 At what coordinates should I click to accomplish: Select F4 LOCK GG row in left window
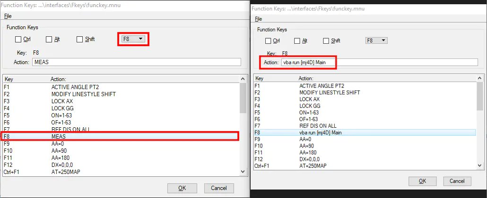coord(121,108)
